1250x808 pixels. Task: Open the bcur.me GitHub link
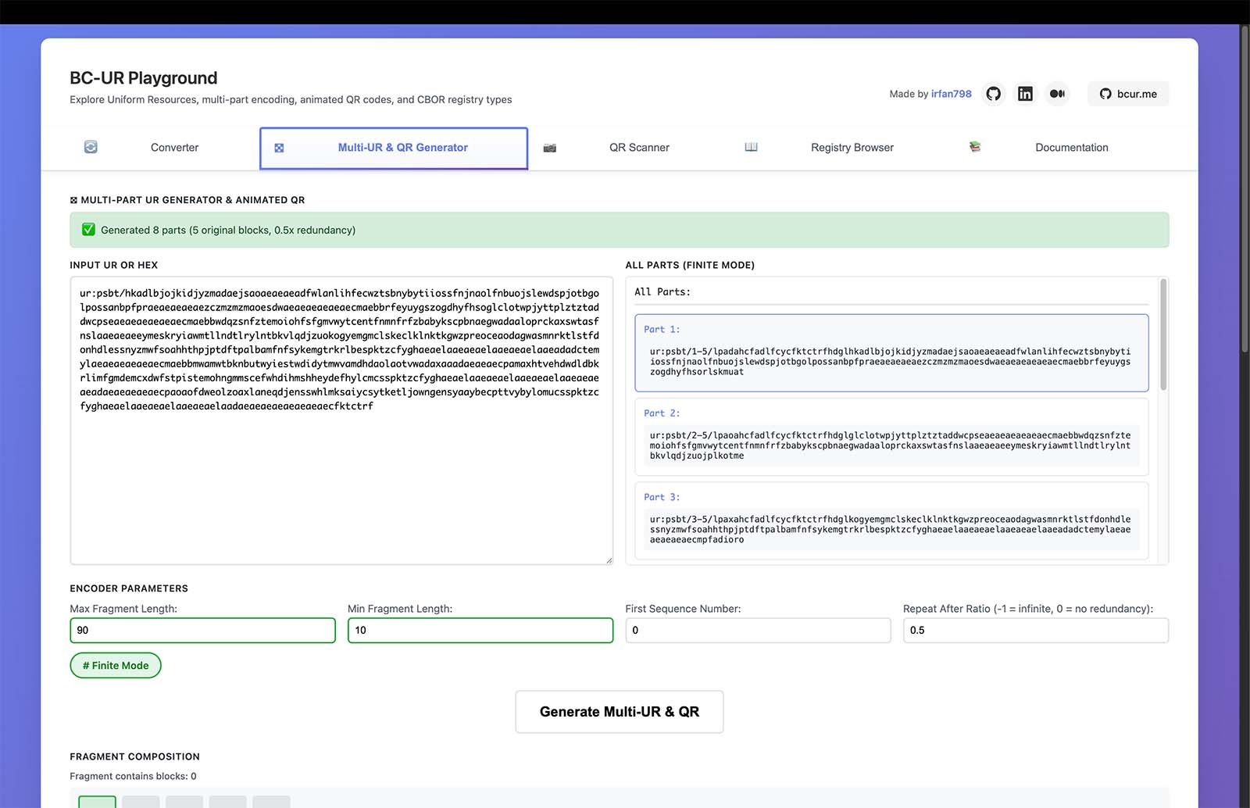1128,94
